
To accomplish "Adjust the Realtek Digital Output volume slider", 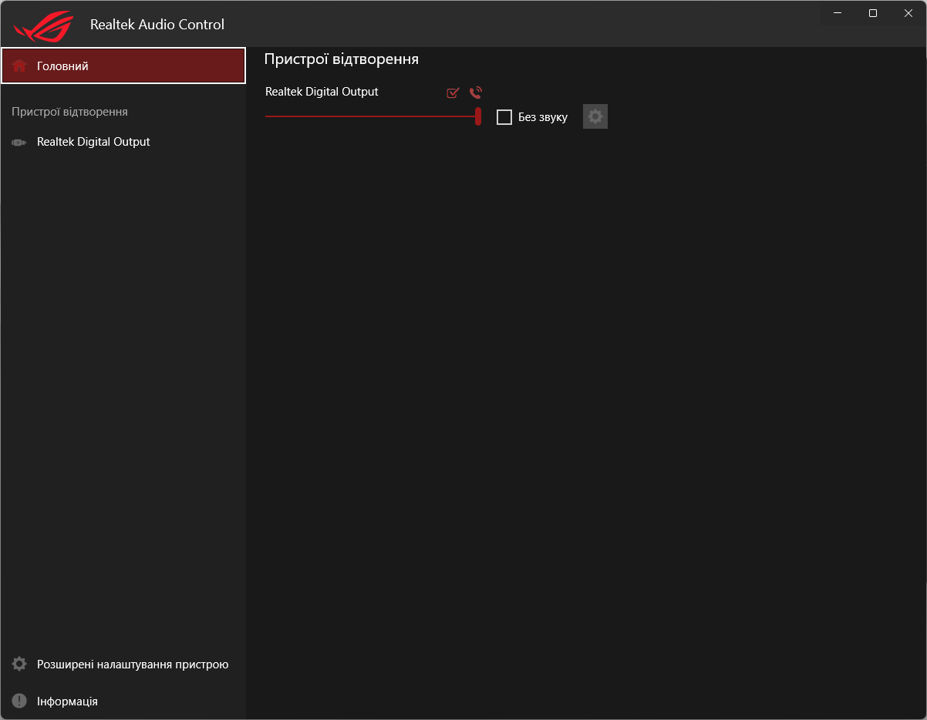I will [x=372, y=116].
